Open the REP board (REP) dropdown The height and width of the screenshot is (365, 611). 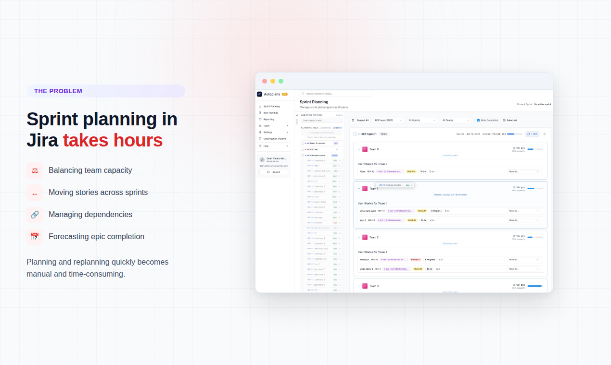(388, 120)
